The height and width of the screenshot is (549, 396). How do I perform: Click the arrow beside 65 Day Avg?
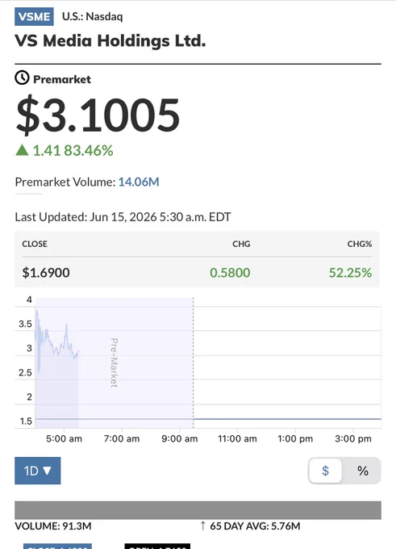(x=202, y=526)
